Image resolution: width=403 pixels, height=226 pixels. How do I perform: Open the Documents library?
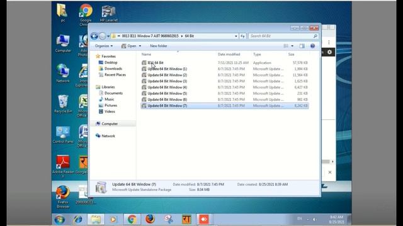coord(113,94)
